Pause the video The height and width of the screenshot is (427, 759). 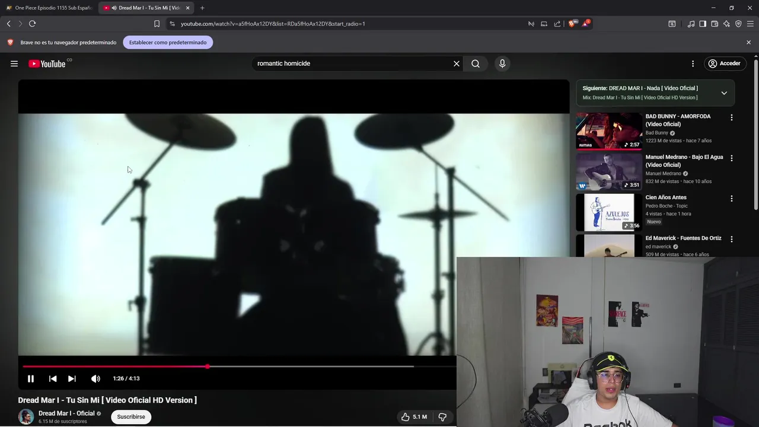31,378
